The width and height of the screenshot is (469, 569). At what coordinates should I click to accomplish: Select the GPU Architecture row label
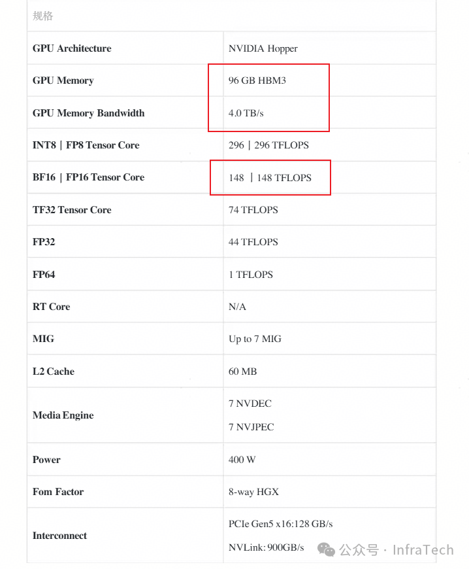pos(72,48)
